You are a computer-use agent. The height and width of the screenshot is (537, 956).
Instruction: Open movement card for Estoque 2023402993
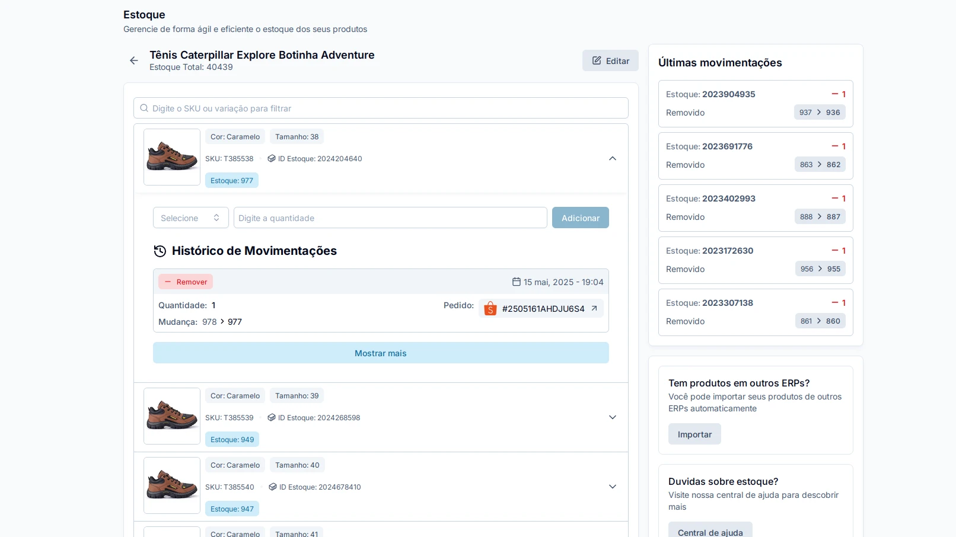[x=756, y=208]
